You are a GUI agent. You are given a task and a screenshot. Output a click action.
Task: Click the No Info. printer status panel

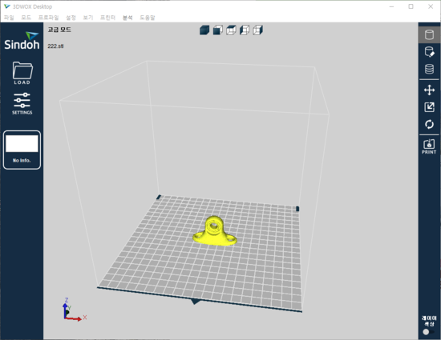[22, 150]
